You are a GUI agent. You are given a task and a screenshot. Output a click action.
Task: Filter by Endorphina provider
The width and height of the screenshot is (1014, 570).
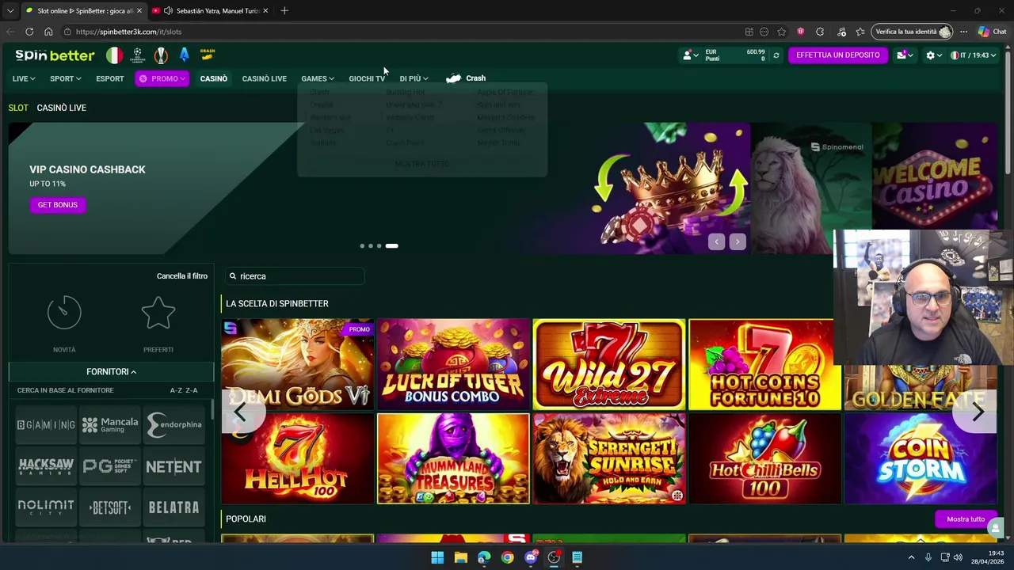[174, 425]
